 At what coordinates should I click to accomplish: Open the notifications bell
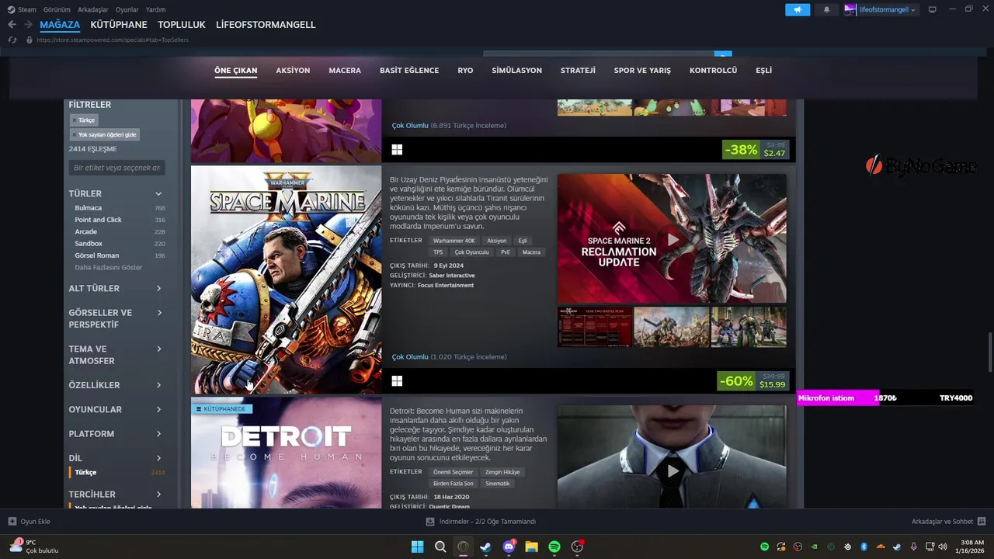click(x=826, y=9)
